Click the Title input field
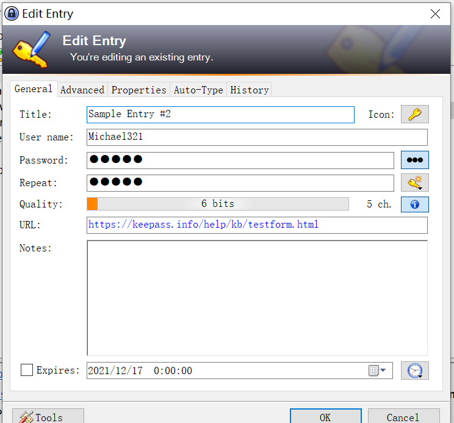The width and height of the screenshot is (454, 423). click(220, 115)
